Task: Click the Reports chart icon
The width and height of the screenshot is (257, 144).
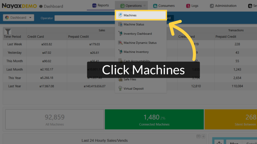Action: (94, 6)
